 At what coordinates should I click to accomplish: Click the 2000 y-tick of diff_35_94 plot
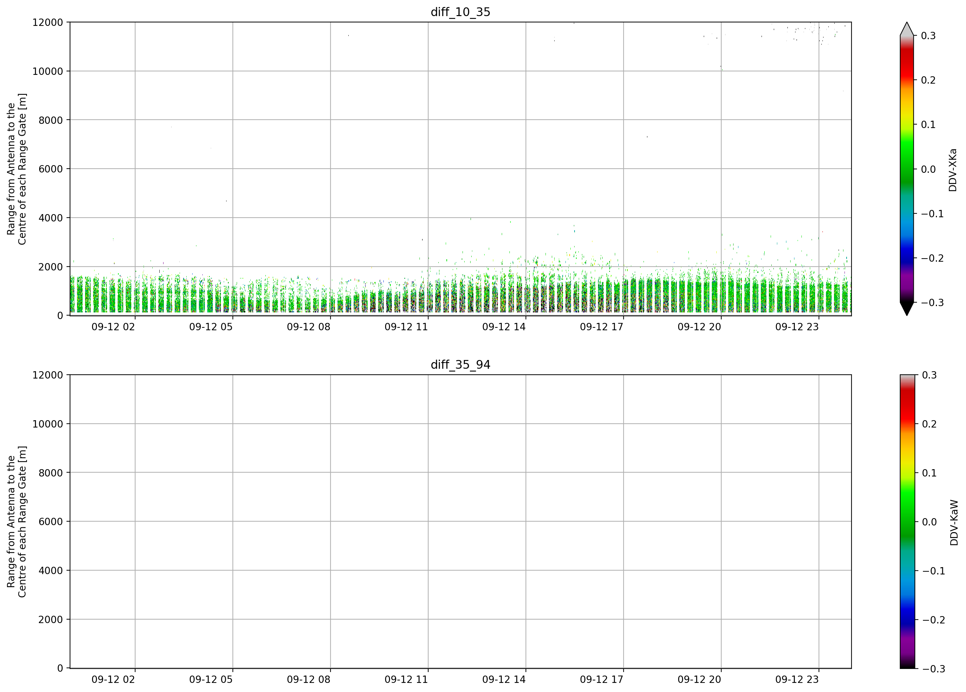51,620
